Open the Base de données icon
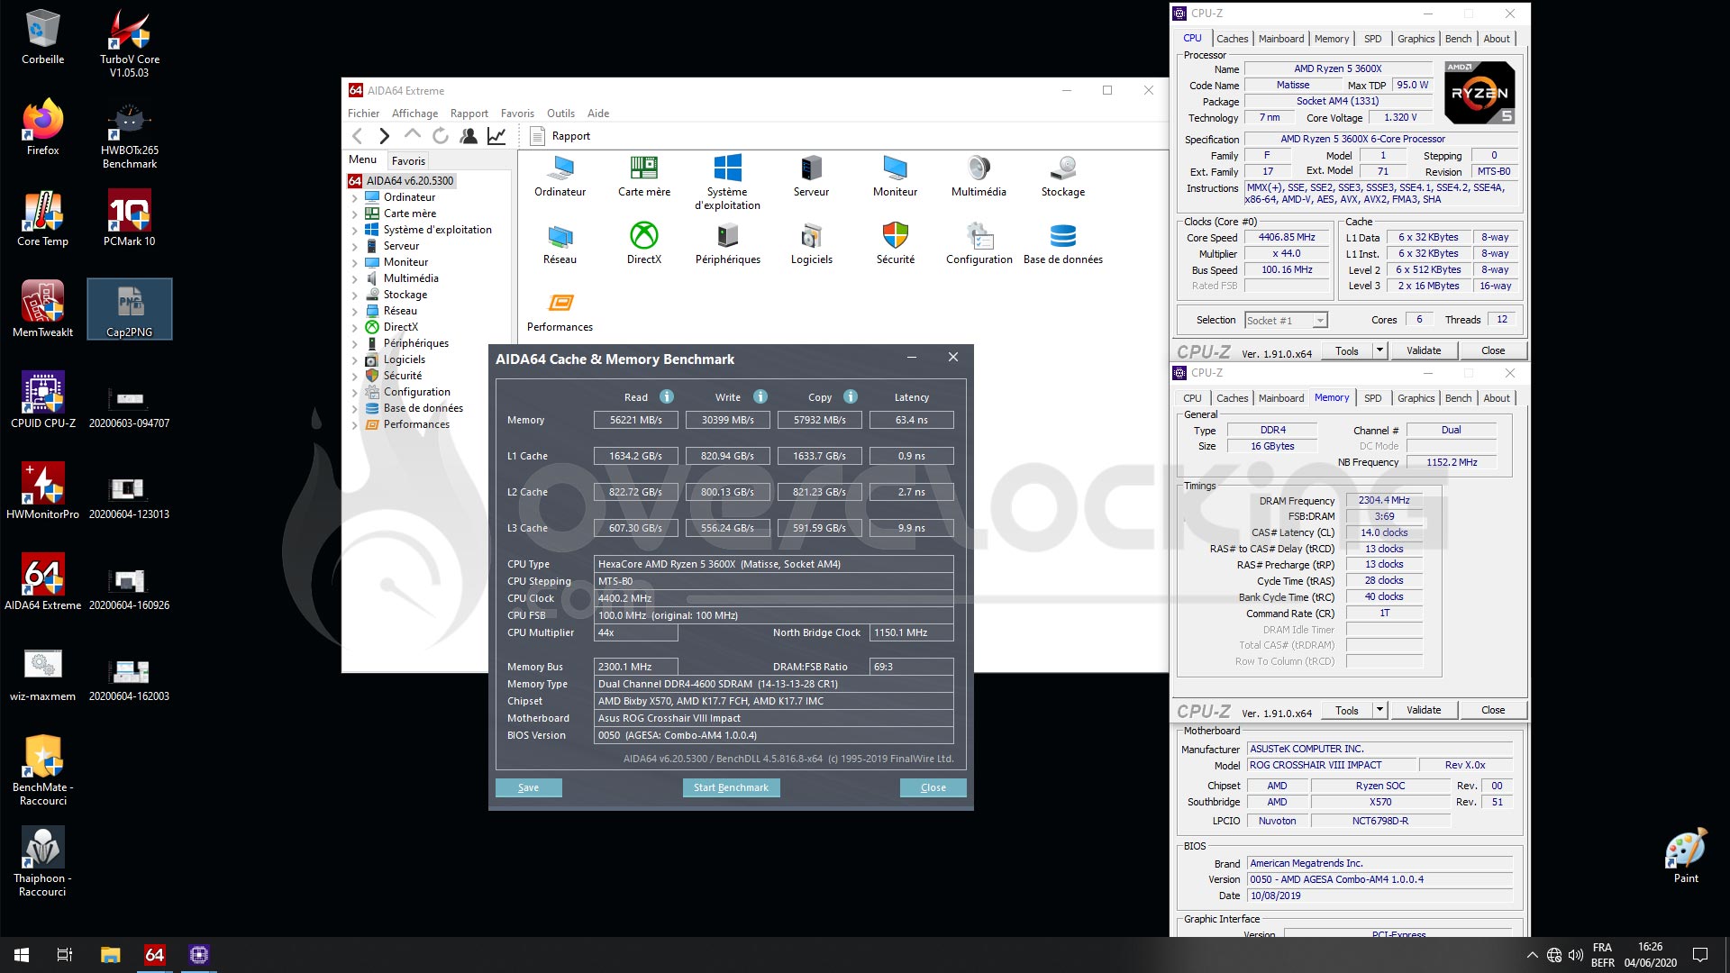The width and height of the screenshot is (1730, 973). pos(1062,243)
